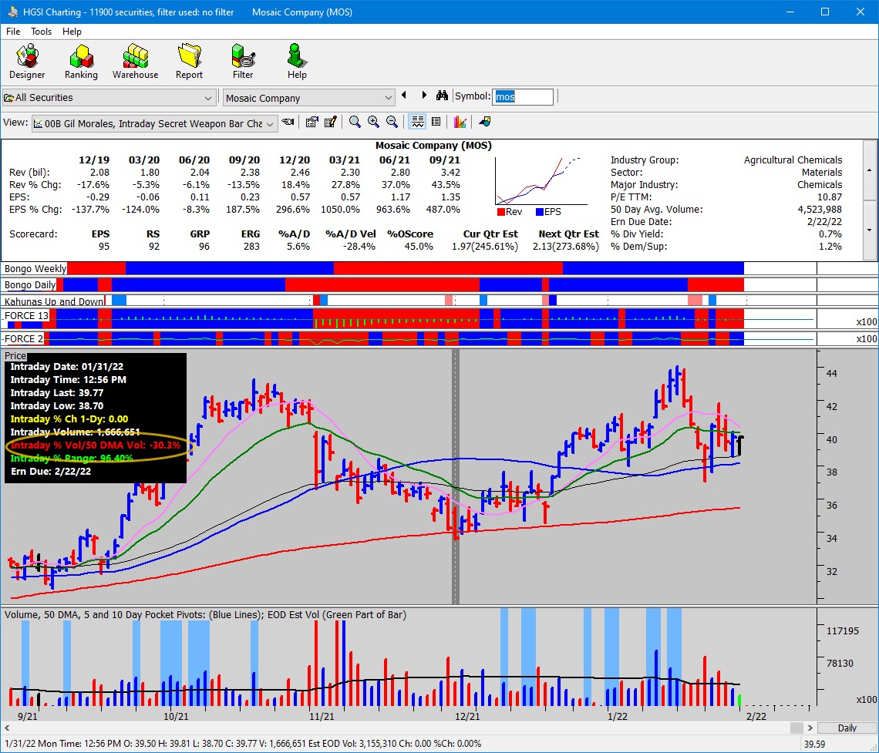This screenshot has height=753, width=879.
Task: Click the HGSI app icon in title bar
Action: pos(12,12)
